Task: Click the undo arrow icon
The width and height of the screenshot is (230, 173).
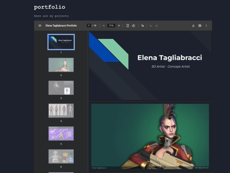Action: (x=151, y=26)
